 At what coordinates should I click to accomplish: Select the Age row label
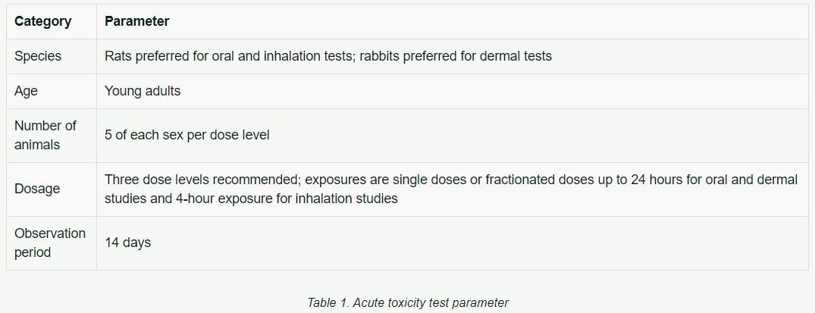(26, 91)
